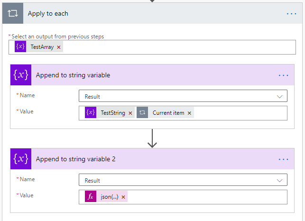Screen dimensions: 305x221
Task: Remove the json(...) expression token
Action: 123,197
